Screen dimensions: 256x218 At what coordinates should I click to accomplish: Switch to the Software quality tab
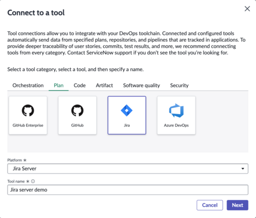141,86
